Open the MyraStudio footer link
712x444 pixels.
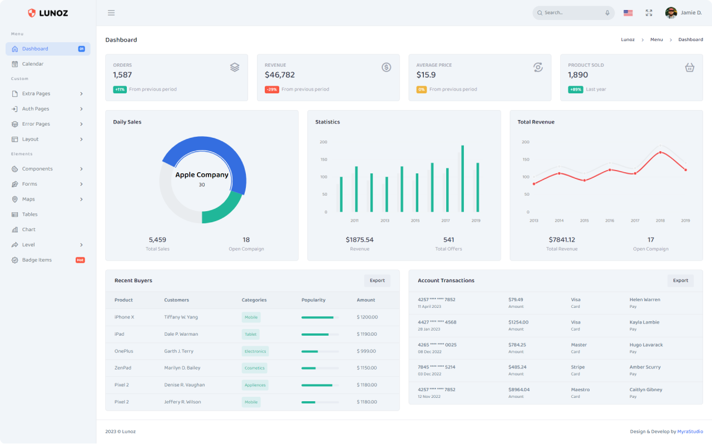(690, 431)
